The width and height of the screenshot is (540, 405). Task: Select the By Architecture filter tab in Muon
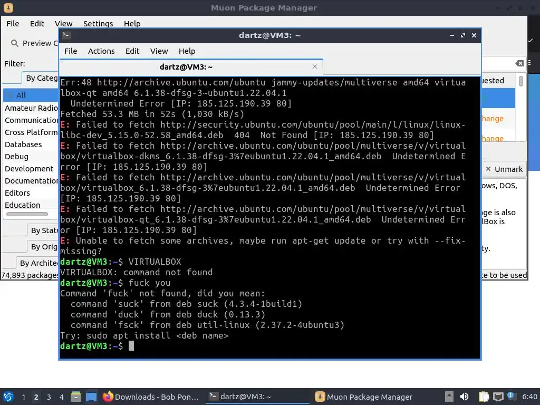tap(37, 263)
